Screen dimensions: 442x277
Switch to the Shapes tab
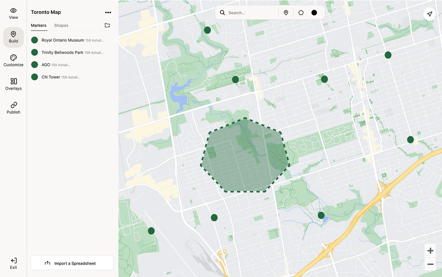(61, 25)
